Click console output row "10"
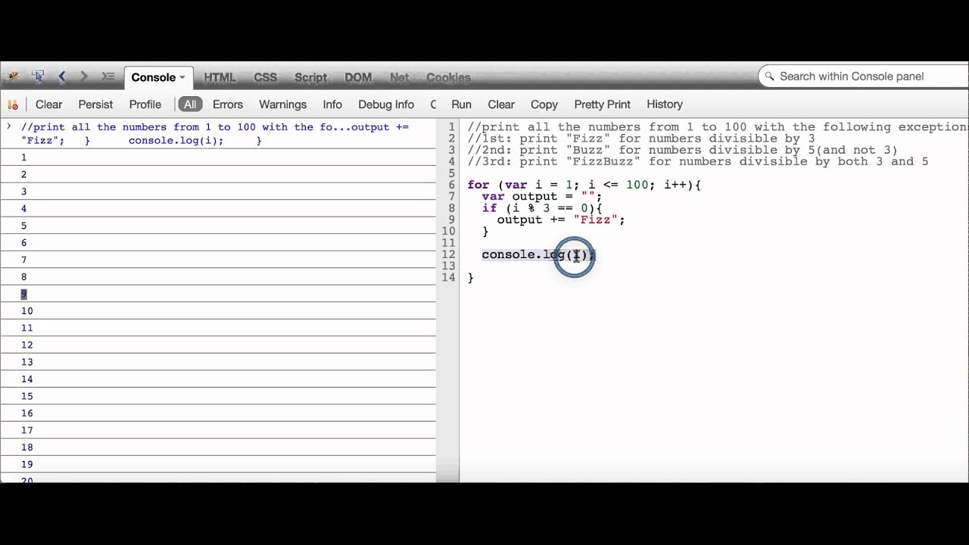The width and height of the screenshot is (969, 545). tap(218, 311)
